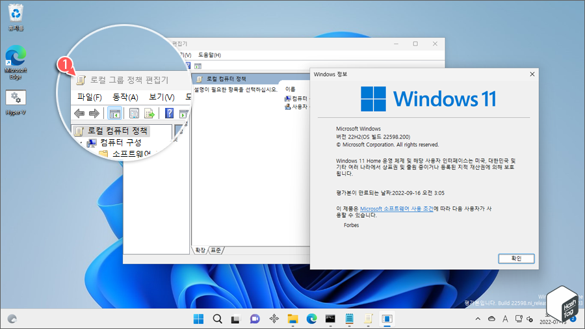The width and height of the screenshot is (585, 329).
Task: Click the network display tray icon
Action: coord(519,319)
